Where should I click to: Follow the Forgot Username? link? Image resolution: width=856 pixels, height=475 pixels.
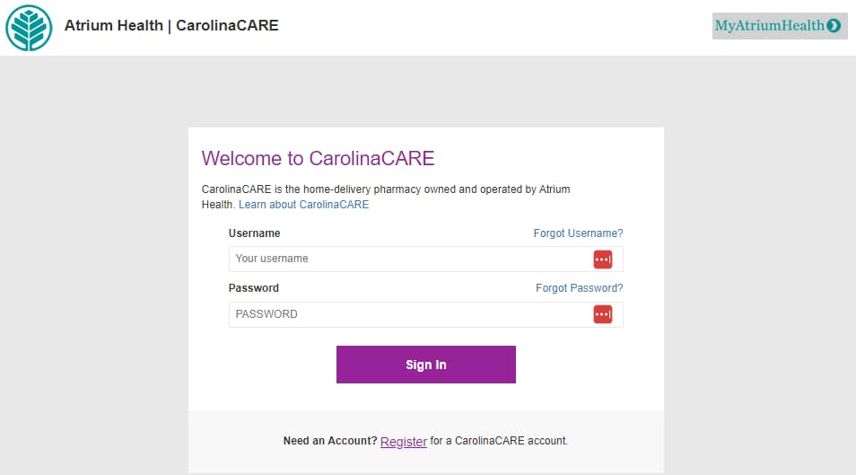578,233
